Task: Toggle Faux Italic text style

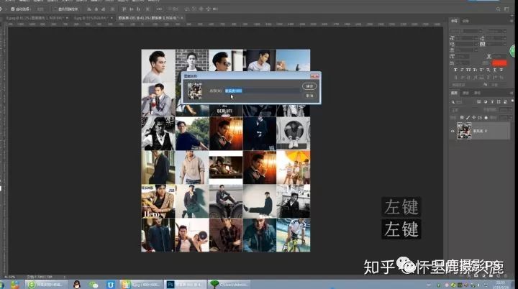Action: tap(461, 70)
